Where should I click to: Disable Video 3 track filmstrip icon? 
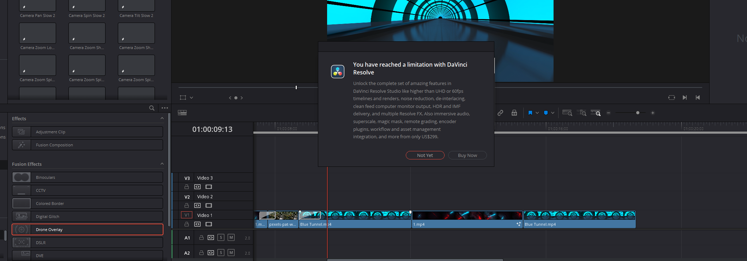(x=209, y=187)
